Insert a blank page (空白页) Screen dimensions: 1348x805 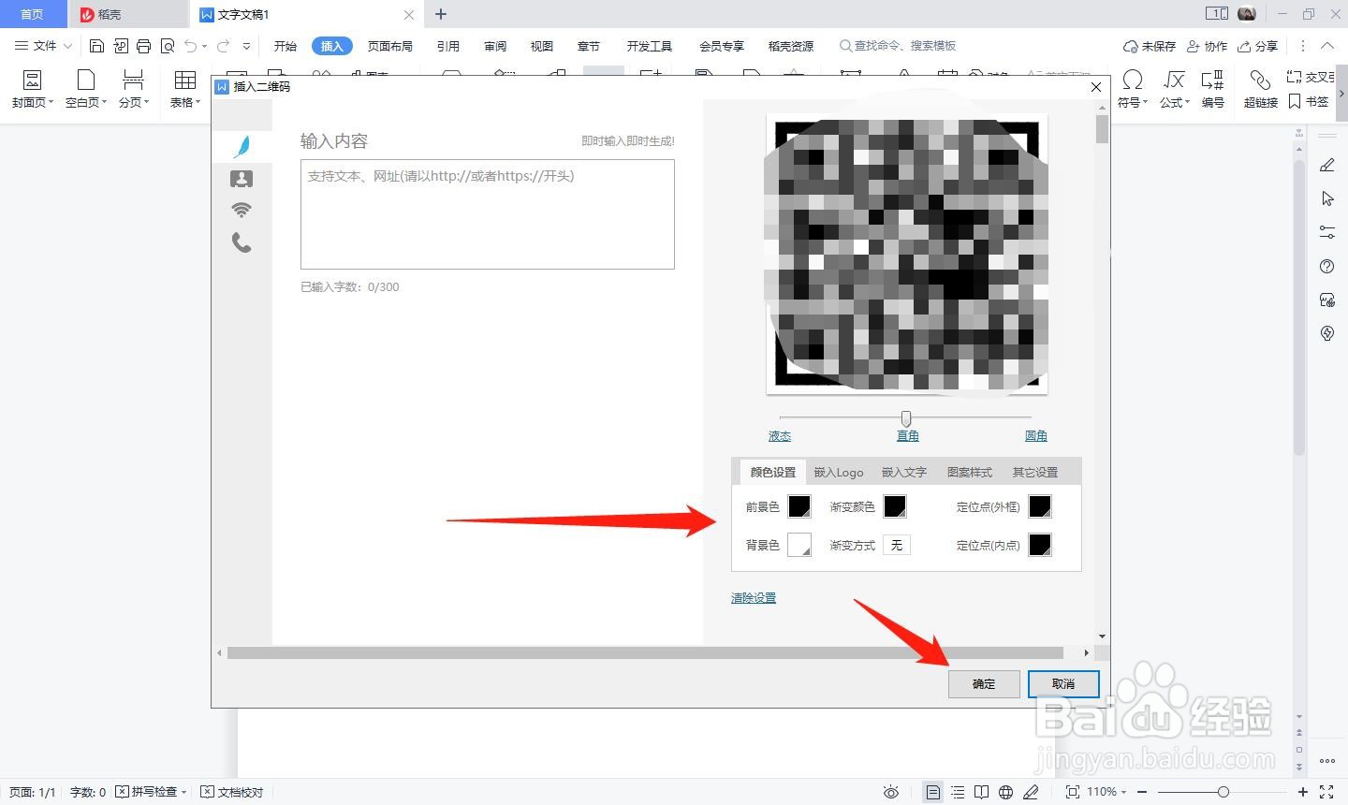pyautogui.click(x=86, y=88)
